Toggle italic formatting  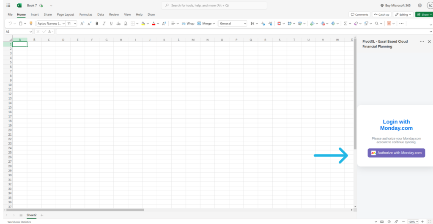click(x=104, y=24)
